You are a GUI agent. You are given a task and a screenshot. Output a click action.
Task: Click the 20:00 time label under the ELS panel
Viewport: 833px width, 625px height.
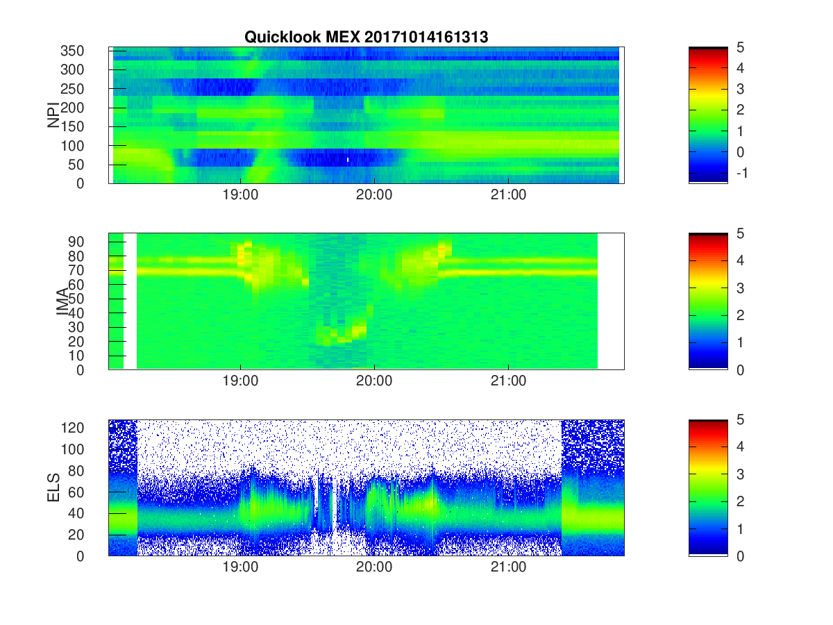pyautogui.click(x=375, y=567)
